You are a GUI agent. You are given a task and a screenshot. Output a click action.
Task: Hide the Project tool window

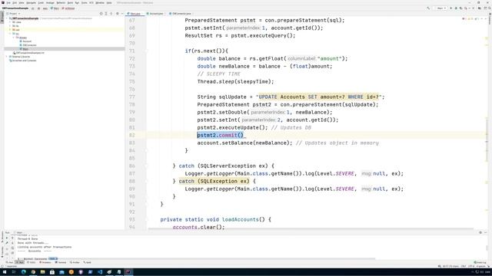pos(122,14)
